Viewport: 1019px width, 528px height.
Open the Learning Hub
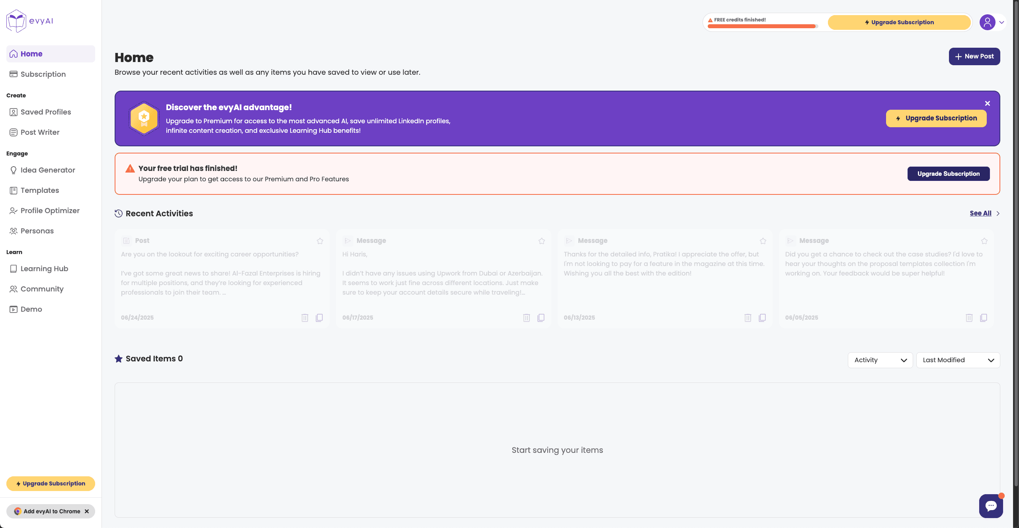click(x=44, y=268)
